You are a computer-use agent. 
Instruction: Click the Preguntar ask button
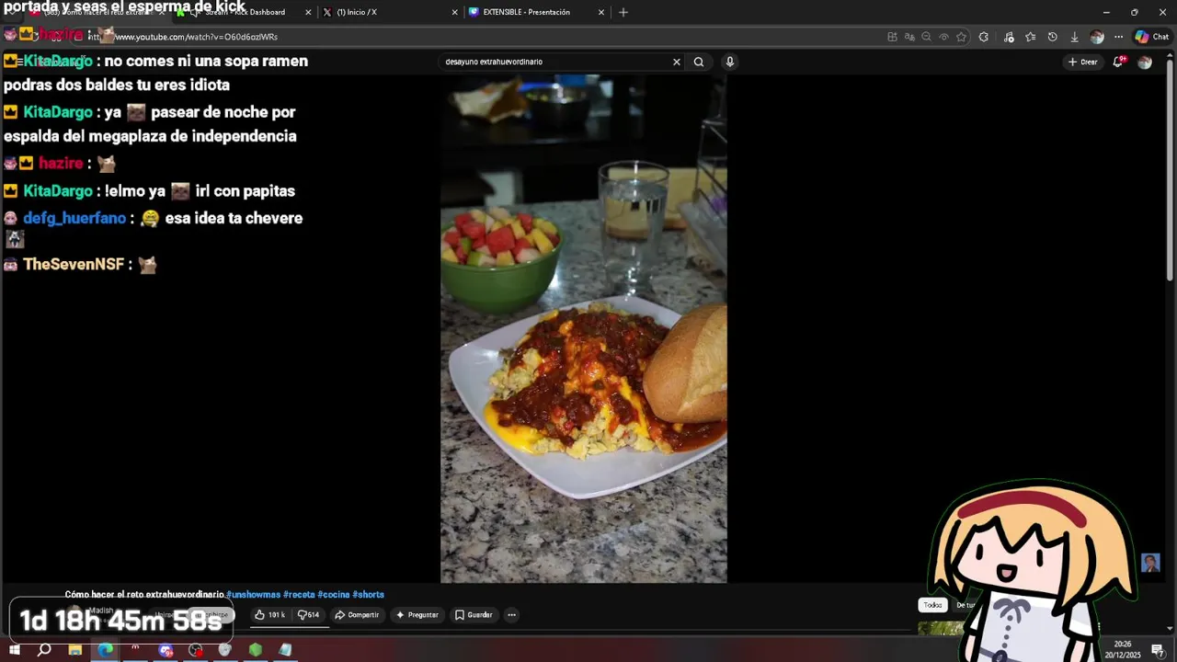point(417,615)
